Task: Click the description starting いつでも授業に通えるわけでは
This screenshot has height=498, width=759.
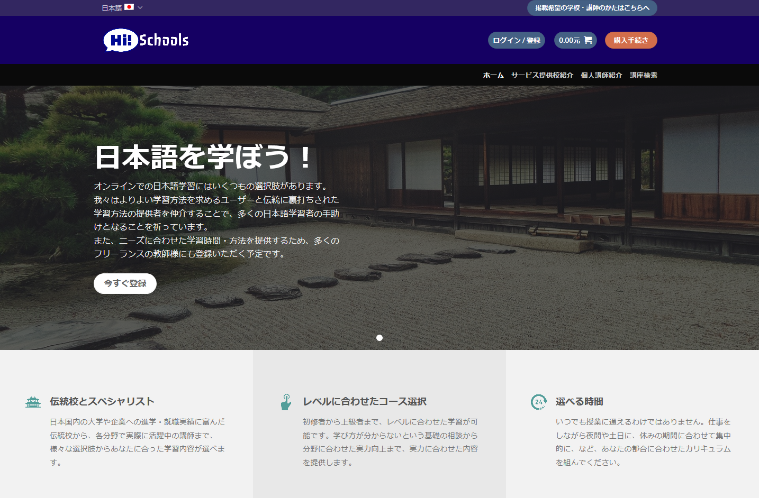Action: (x=644, y=442)
